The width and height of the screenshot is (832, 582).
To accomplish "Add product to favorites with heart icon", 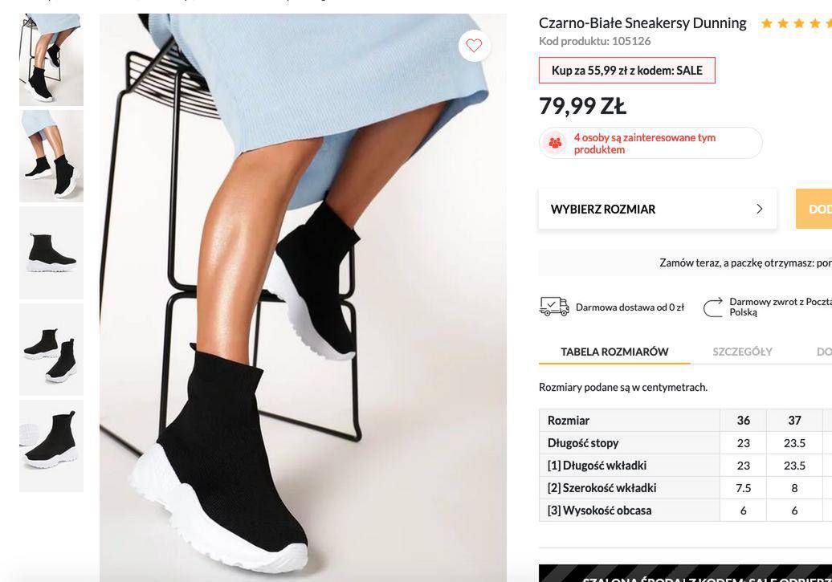I will tap(474, 46).
